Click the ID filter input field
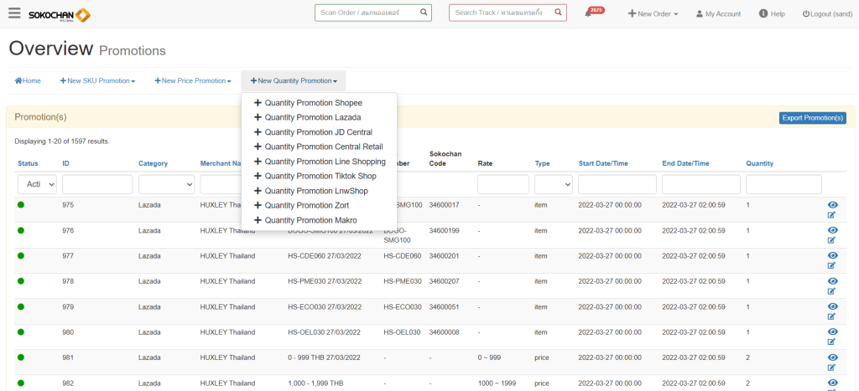The height and width of the screenshot is (391, 859). coord(97,184)
